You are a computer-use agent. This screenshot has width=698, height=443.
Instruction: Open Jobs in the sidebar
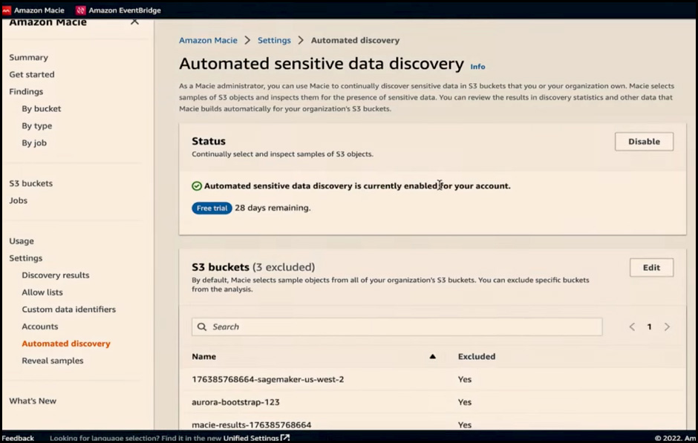pyautogui.click(x=19, y=200)
